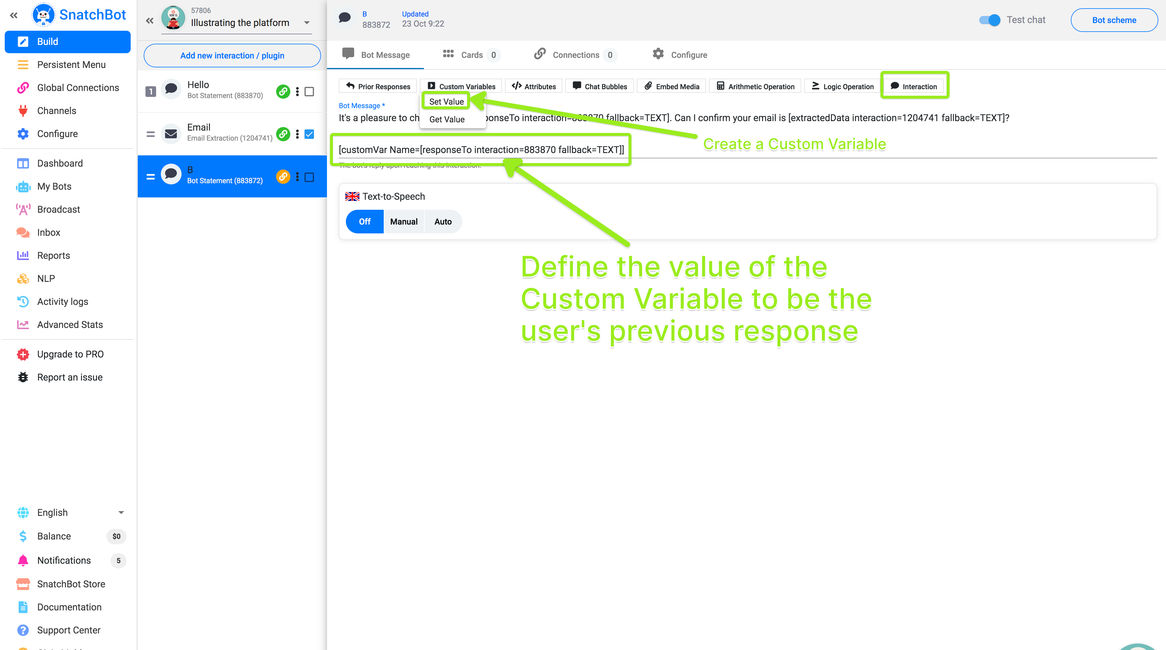
Task: Click the green connection icon on Email
Action: [283, 134]
